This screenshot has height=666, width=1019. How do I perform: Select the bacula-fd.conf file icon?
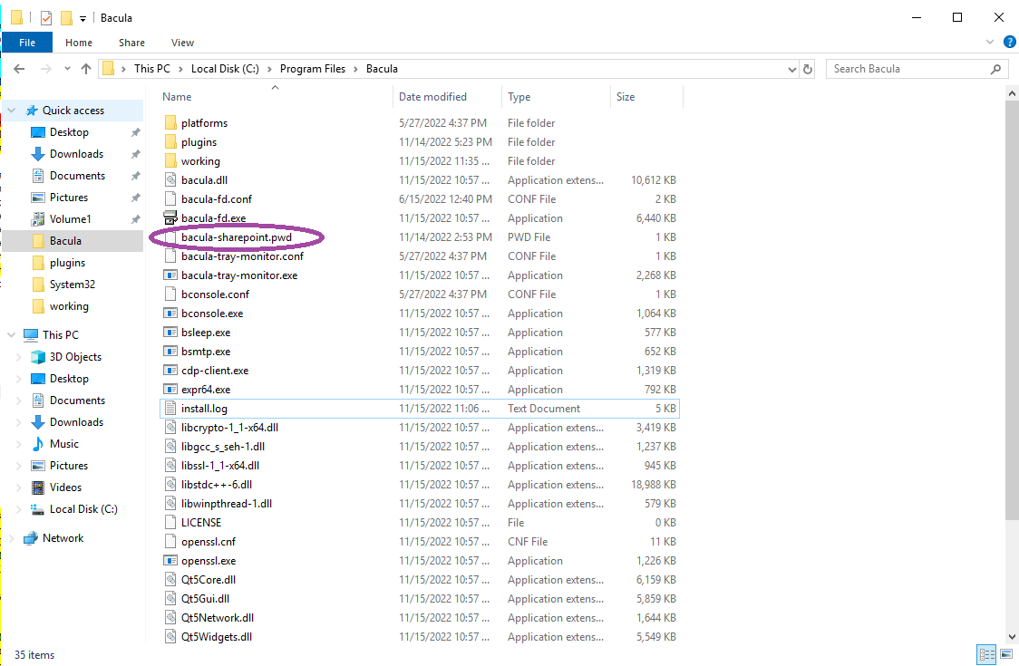(170, 198)
